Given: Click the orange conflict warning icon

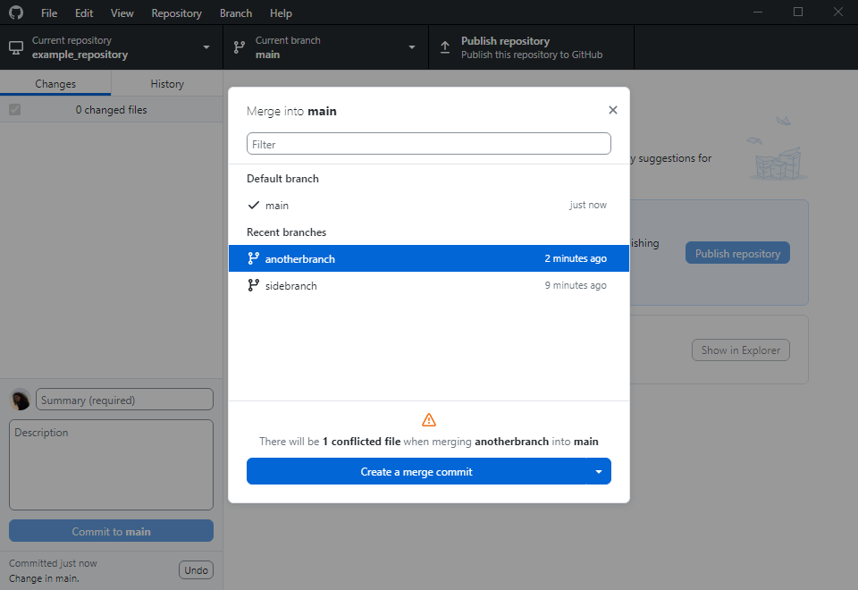Looking at the screenshot, I should click(x=429, y=420).
